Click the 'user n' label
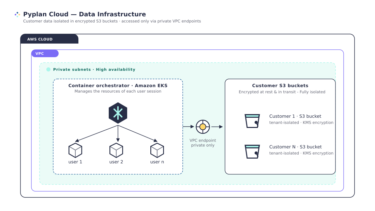Viewport: 375px width, 211px height. (157, 162)
